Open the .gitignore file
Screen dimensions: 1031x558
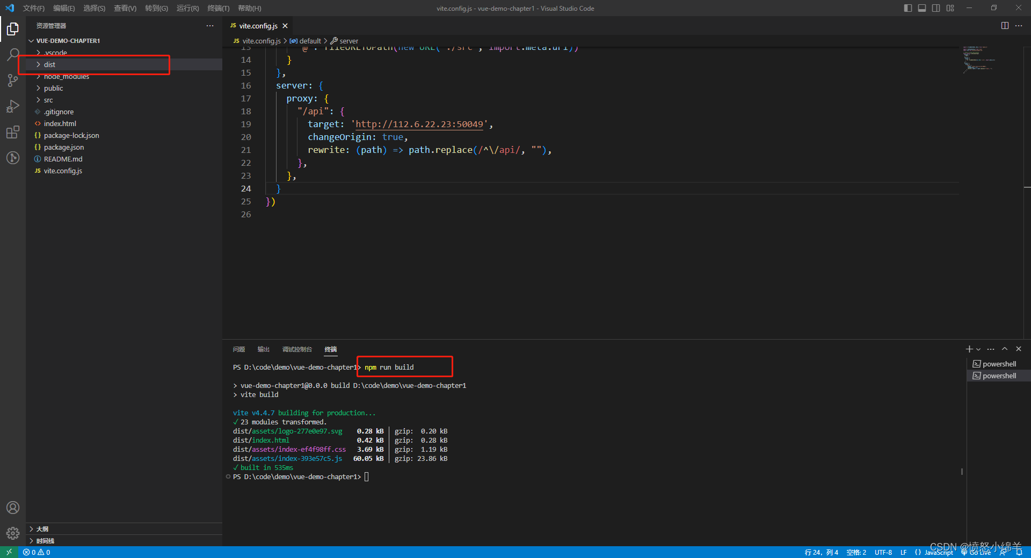[x=124, y=112]
